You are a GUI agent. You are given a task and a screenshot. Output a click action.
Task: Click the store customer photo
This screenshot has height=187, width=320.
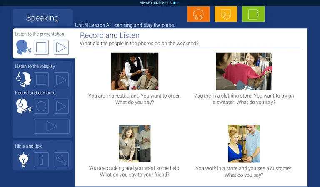point(244,144)
